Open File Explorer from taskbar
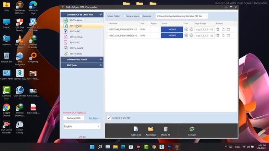Viewport: 269px width, 151px height. pyautogui.click(x=115, y=147)
